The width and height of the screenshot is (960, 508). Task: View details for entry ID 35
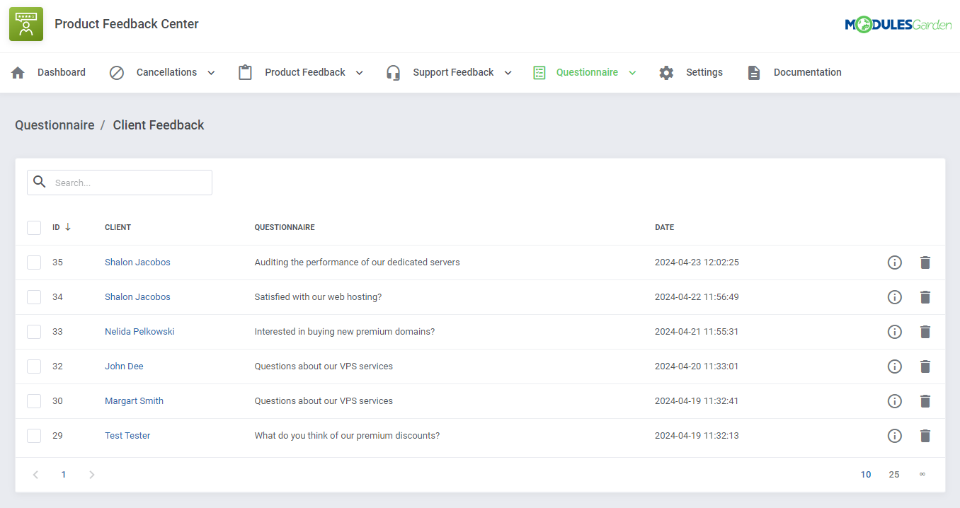pos(894,262)
